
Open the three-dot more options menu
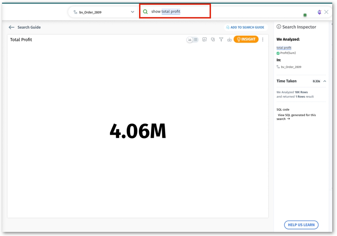coord(263,40)
